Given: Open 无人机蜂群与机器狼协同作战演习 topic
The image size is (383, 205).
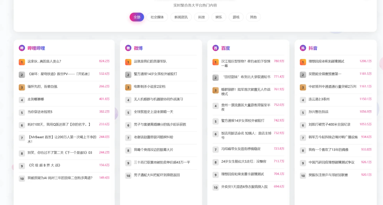Looking at the screenshot, I should [x=158, y=99].
